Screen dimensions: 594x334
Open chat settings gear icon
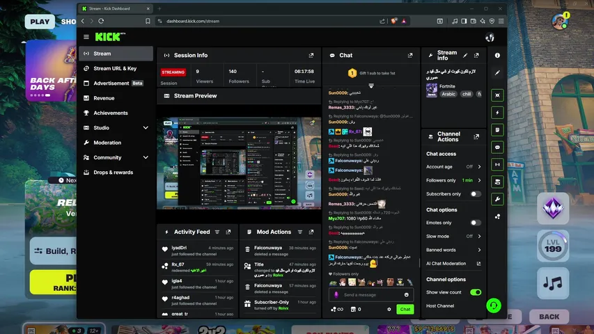click(389, 310)
